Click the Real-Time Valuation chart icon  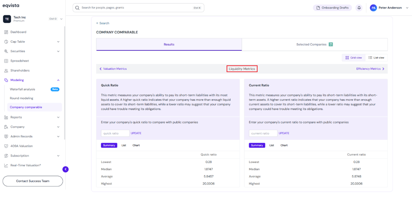6,165
